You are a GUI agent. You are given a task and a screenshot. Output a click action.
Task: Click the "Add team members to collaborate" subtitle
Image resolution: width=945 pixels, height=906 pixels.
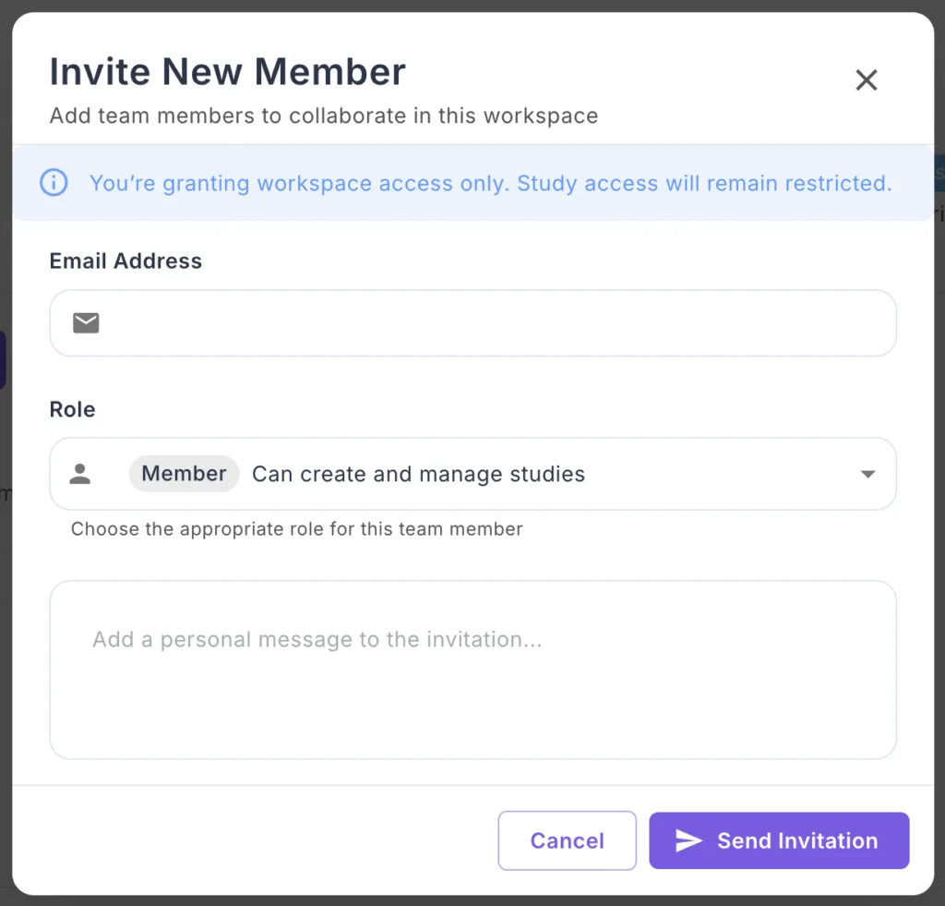(x=323, y=116)
